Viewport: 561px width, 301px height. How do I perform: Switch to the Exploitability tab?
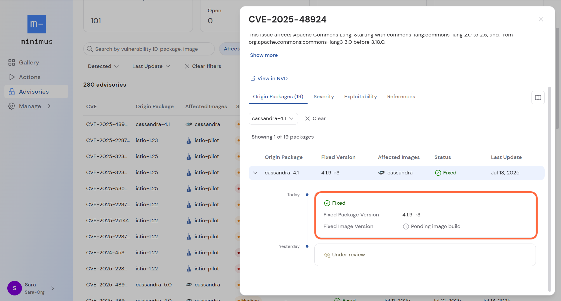361,97
